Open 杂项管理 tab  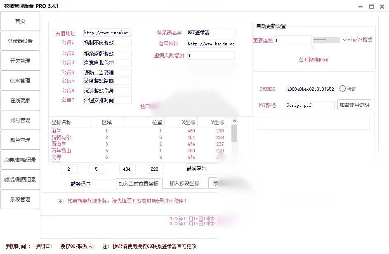pos(20,199)
